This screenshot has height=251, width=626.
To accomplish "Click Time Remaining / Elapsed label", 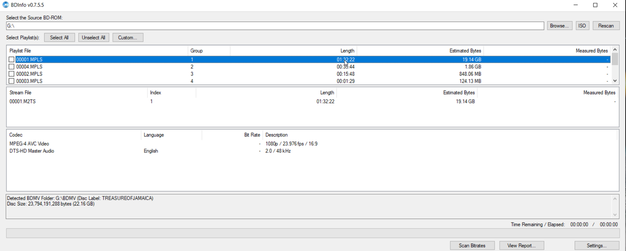I will 537,225.
